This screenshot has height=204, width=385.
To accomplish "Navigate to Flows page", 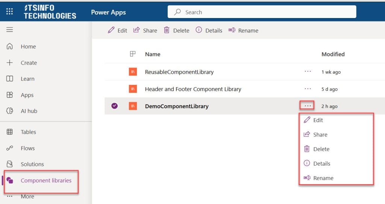I will tap(28, 148).
